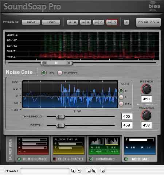The height and width of the screenshot is (175, 164).
Task: Click the preset S button
Action: pyautogui.click(x=94, y=171)
